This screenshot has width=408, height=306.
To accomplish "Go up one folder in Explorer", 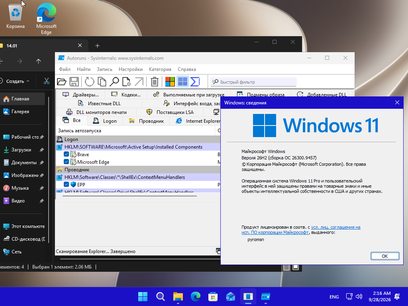I will pos(39,61).
